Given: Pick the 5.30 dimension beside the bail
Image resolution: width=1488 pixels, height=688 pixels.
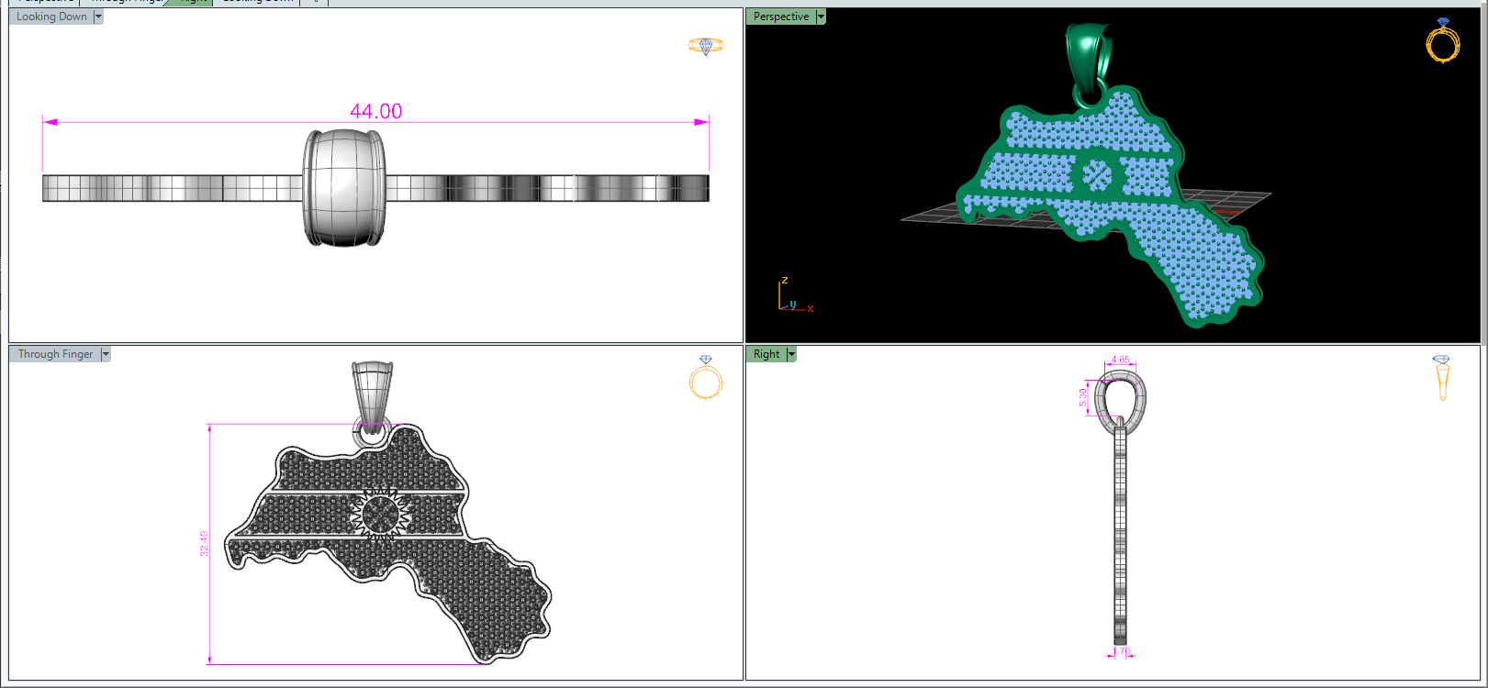Looking at the screenshot, I should (x=1083, y=397).
